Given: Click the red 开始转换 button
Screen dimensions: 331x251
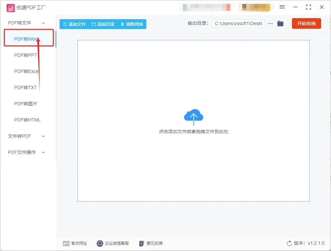Looking at the screenshot, I should pyautogui.click(x=306, y=23).
